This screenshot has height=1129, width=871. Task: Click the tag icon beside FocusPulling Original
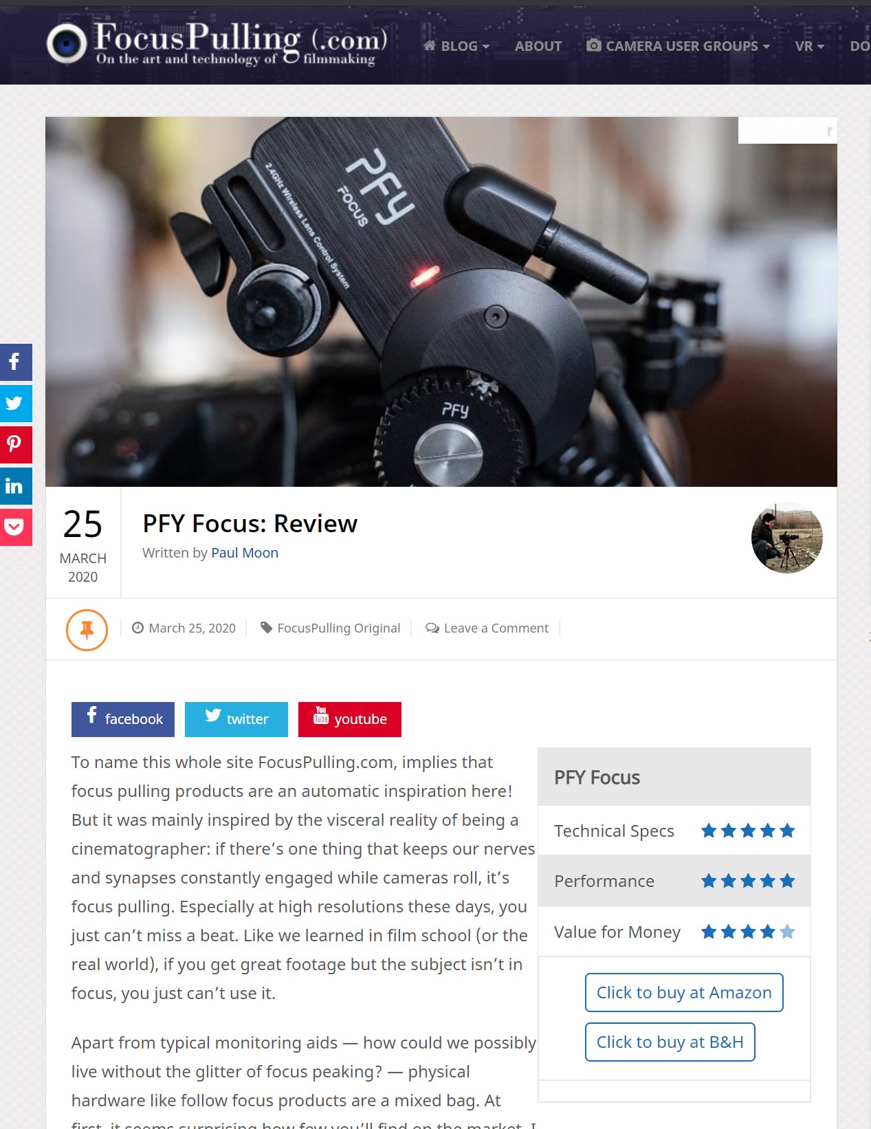[266, 627]
